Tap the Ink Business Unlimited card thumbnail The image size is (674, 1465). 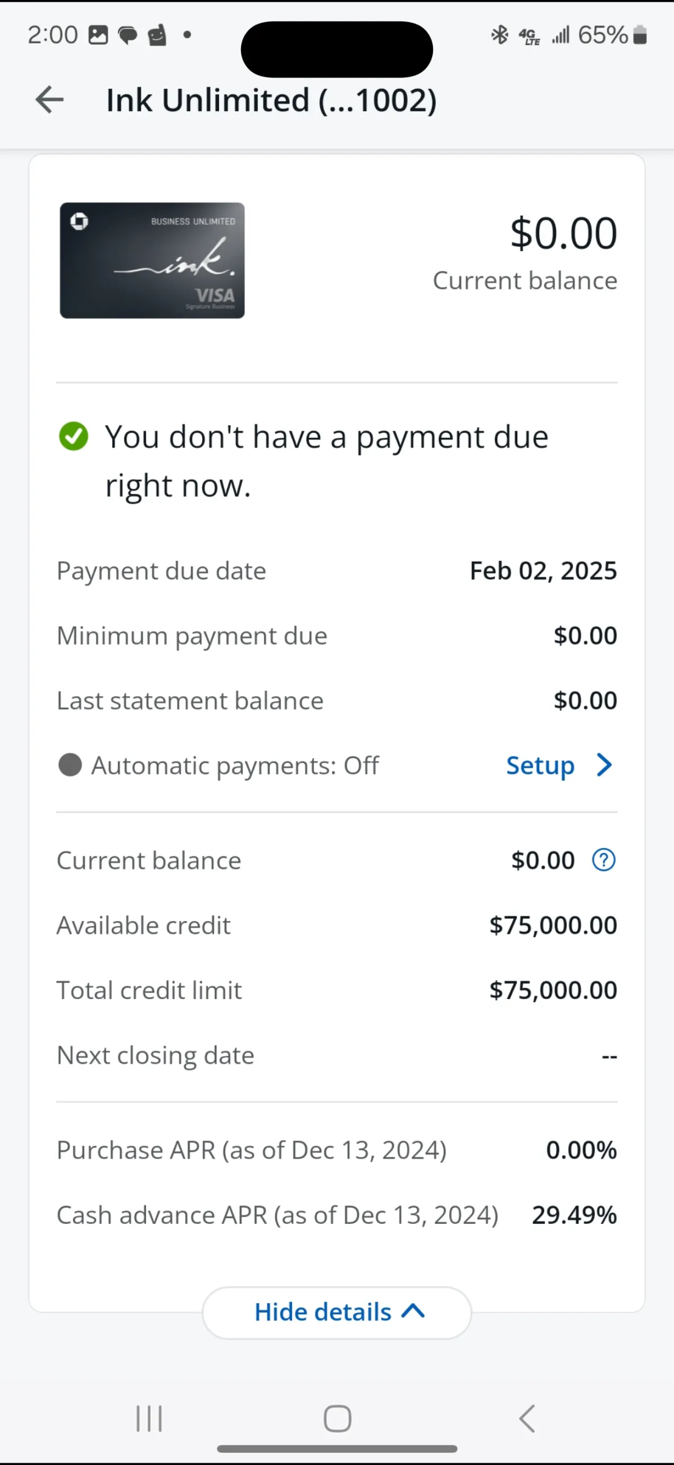tap(152, 261)
